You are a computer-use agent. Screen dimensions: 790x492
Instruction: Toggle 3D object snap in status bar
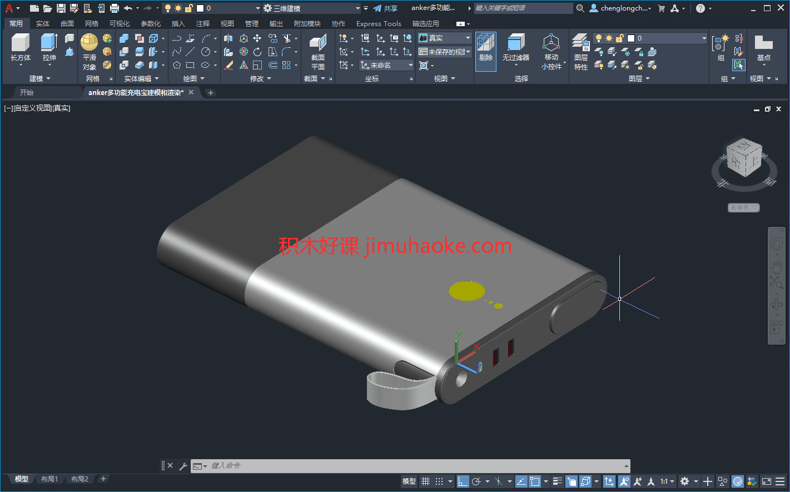pos(585,481)
